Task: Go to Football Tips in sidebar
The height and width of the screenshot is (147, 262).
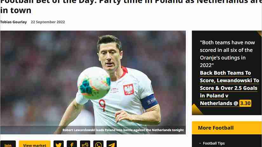Action: (x=214, y=143)
